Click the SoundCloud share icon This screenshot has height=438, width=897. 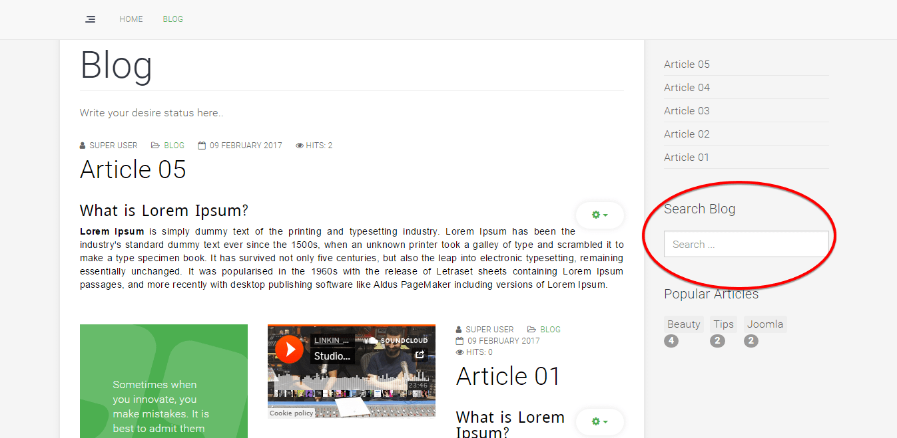coord(420,355)
